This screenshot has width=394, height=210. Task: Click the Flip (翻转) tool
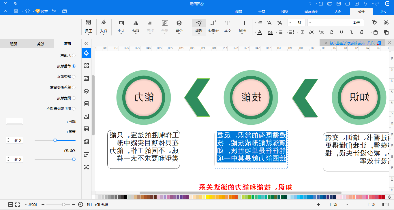[x=136, y=26]
